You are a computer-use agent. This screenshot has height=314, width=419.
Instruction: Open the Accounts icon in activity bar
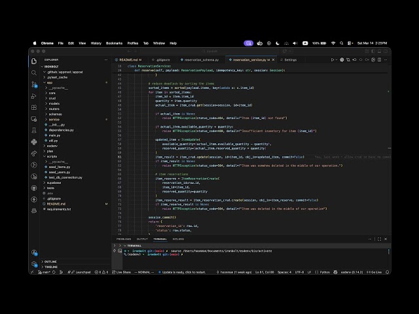(x=34, y=253)
